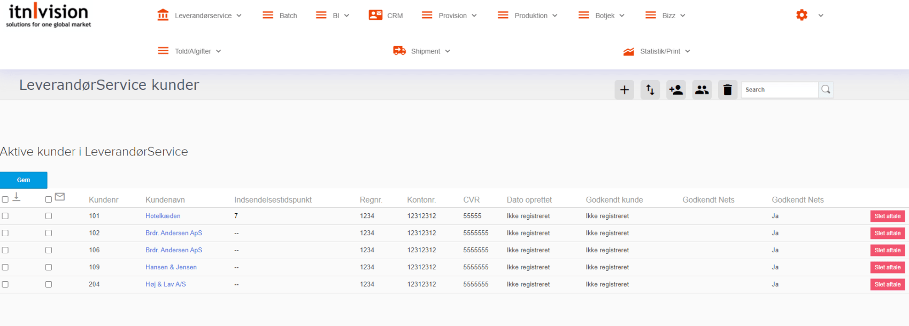Click the group of people icon

tap(702, 90)
